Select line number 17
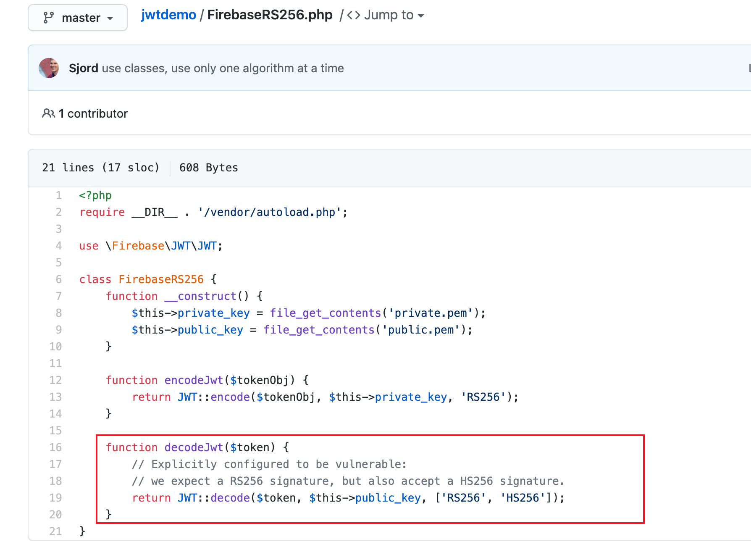This screenshot has height=552, width=751. [55, 464]
